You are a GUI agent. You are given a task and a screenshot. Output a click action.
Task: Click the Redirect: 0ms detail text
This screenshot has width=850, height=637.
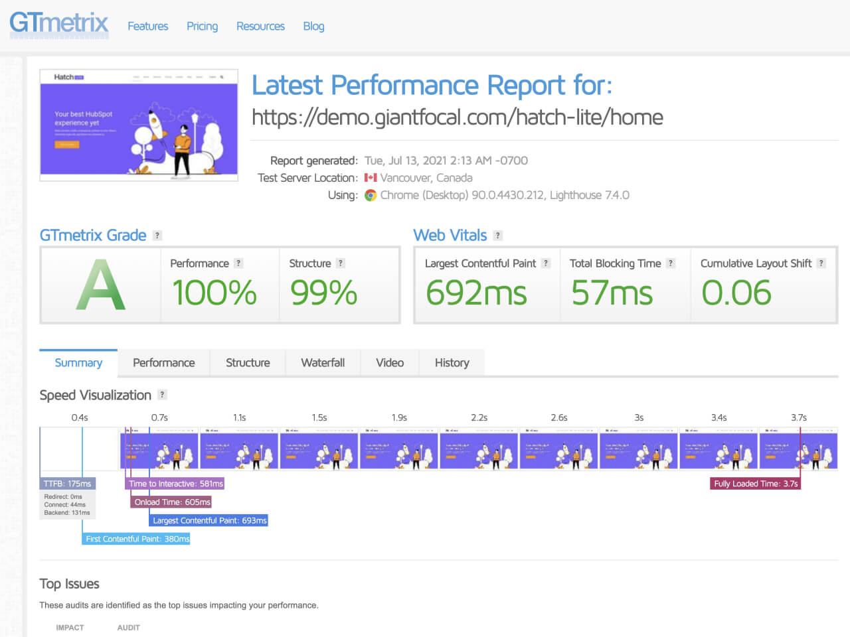click(x=63, y=497)
